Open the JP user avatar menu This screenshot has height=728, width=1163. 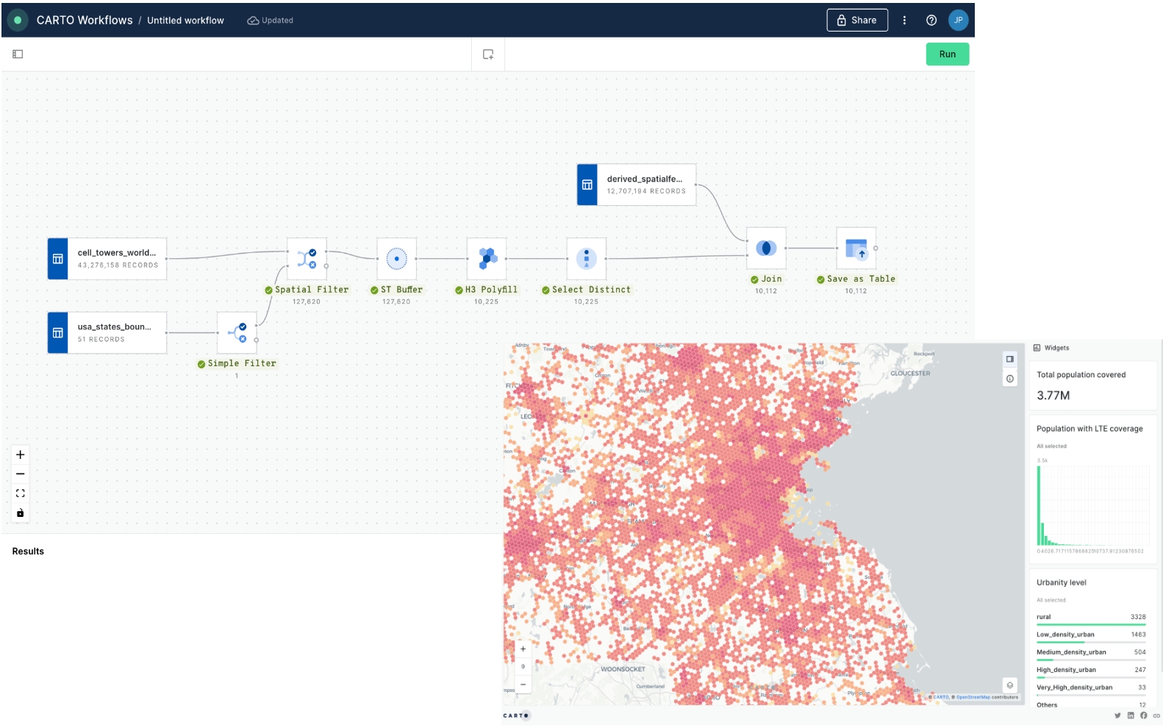pos(958,21)
